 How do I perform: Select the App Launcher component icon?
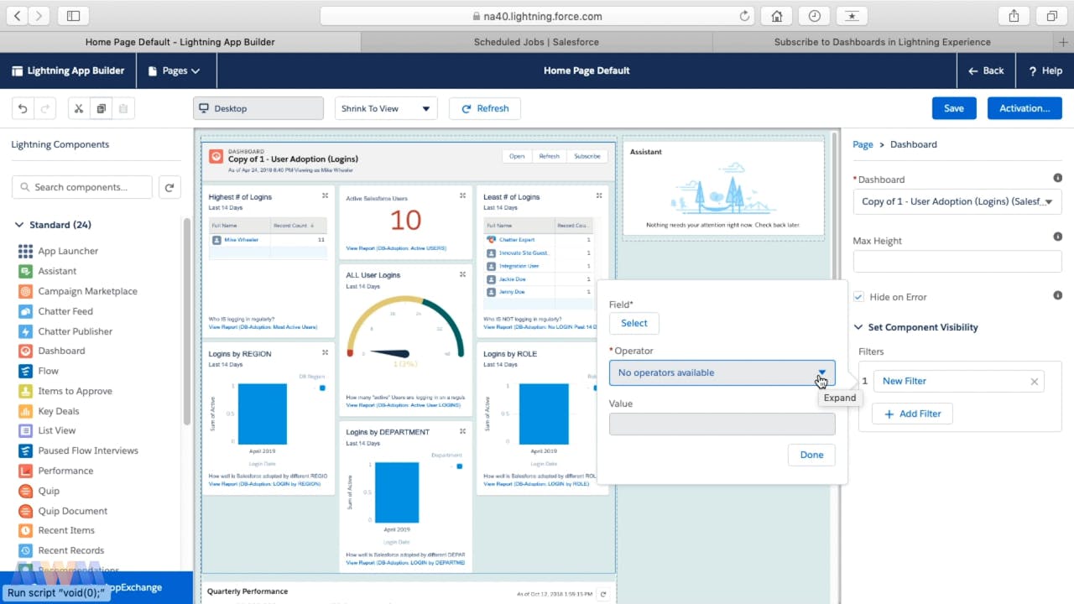[x=25, y=251]
